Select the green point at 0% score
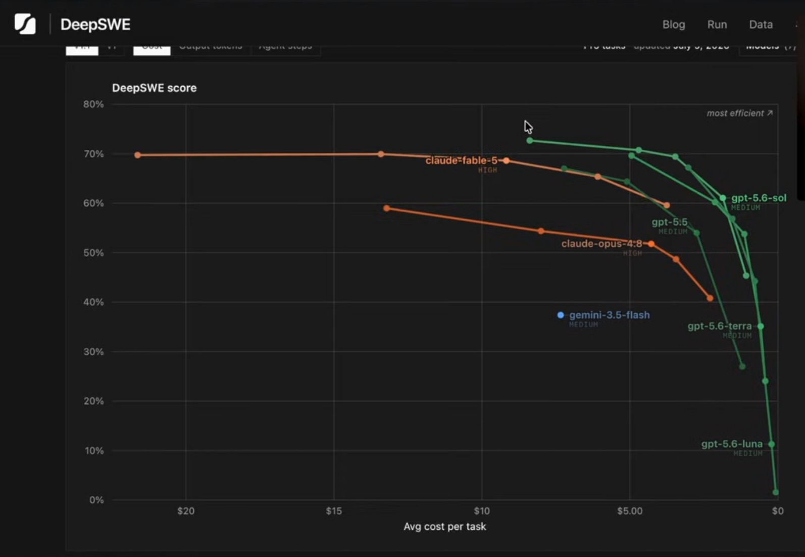 pos(776,492)
